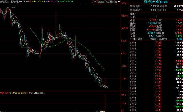Viewport: 183px width, 112px height.
Task: Click the tall volume spike bar
Action: pyautogui.click(x=105, y=103)
